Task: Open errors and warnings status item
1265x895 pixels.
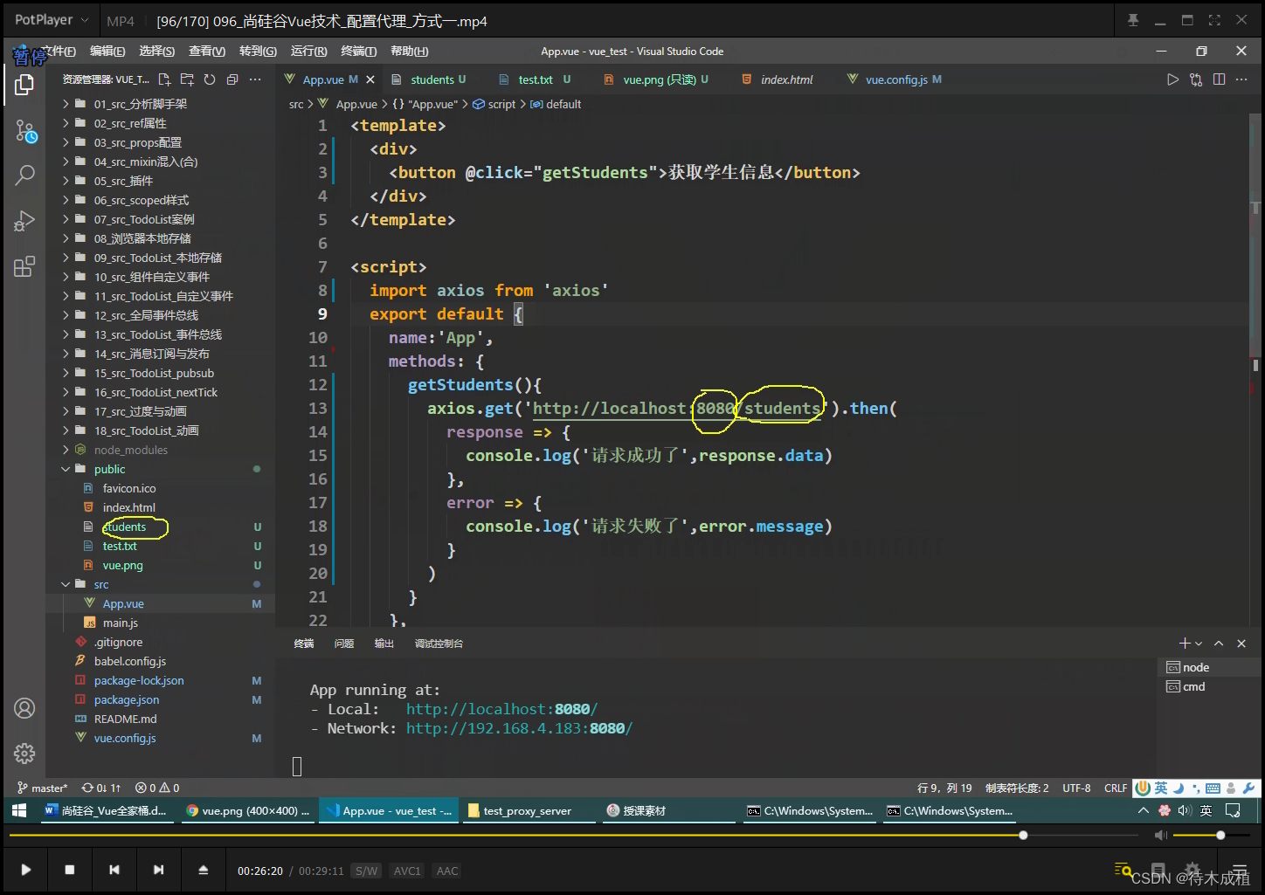Action: pyautogui.click(x=158, y=788)
